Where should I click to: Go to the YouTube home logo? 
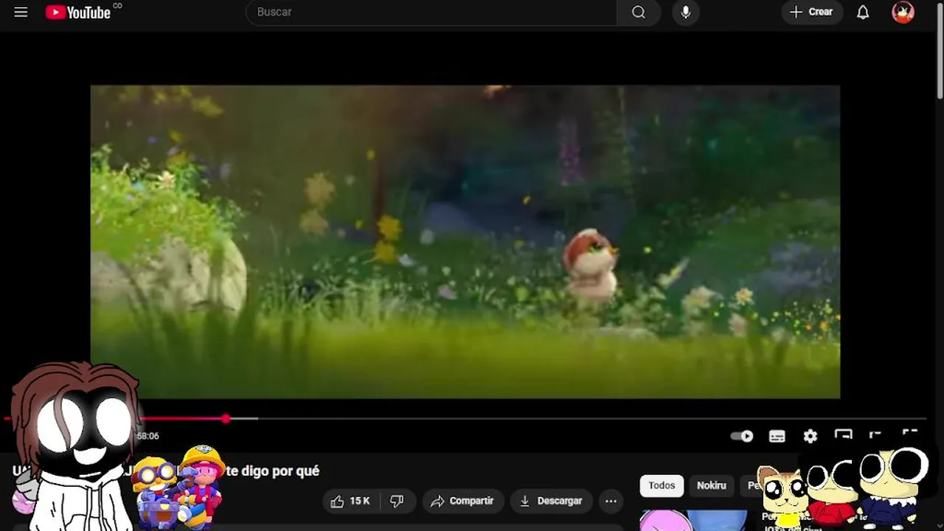click(x=78, y=12)
